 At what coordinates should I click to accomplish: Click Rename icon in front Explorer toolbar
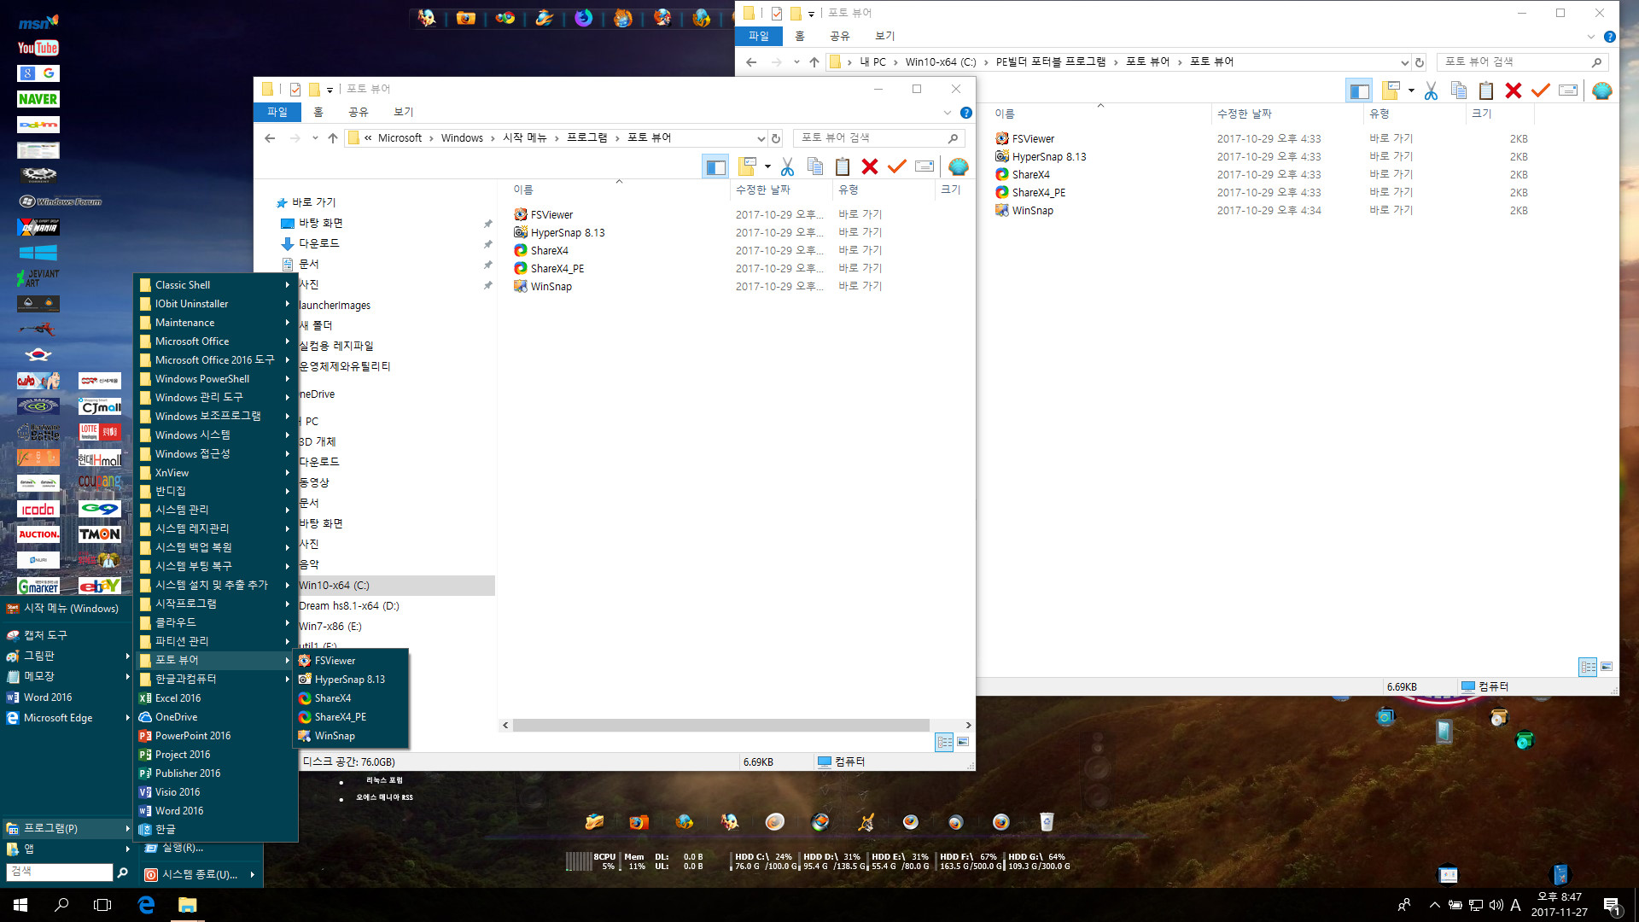tap(924, 166)
